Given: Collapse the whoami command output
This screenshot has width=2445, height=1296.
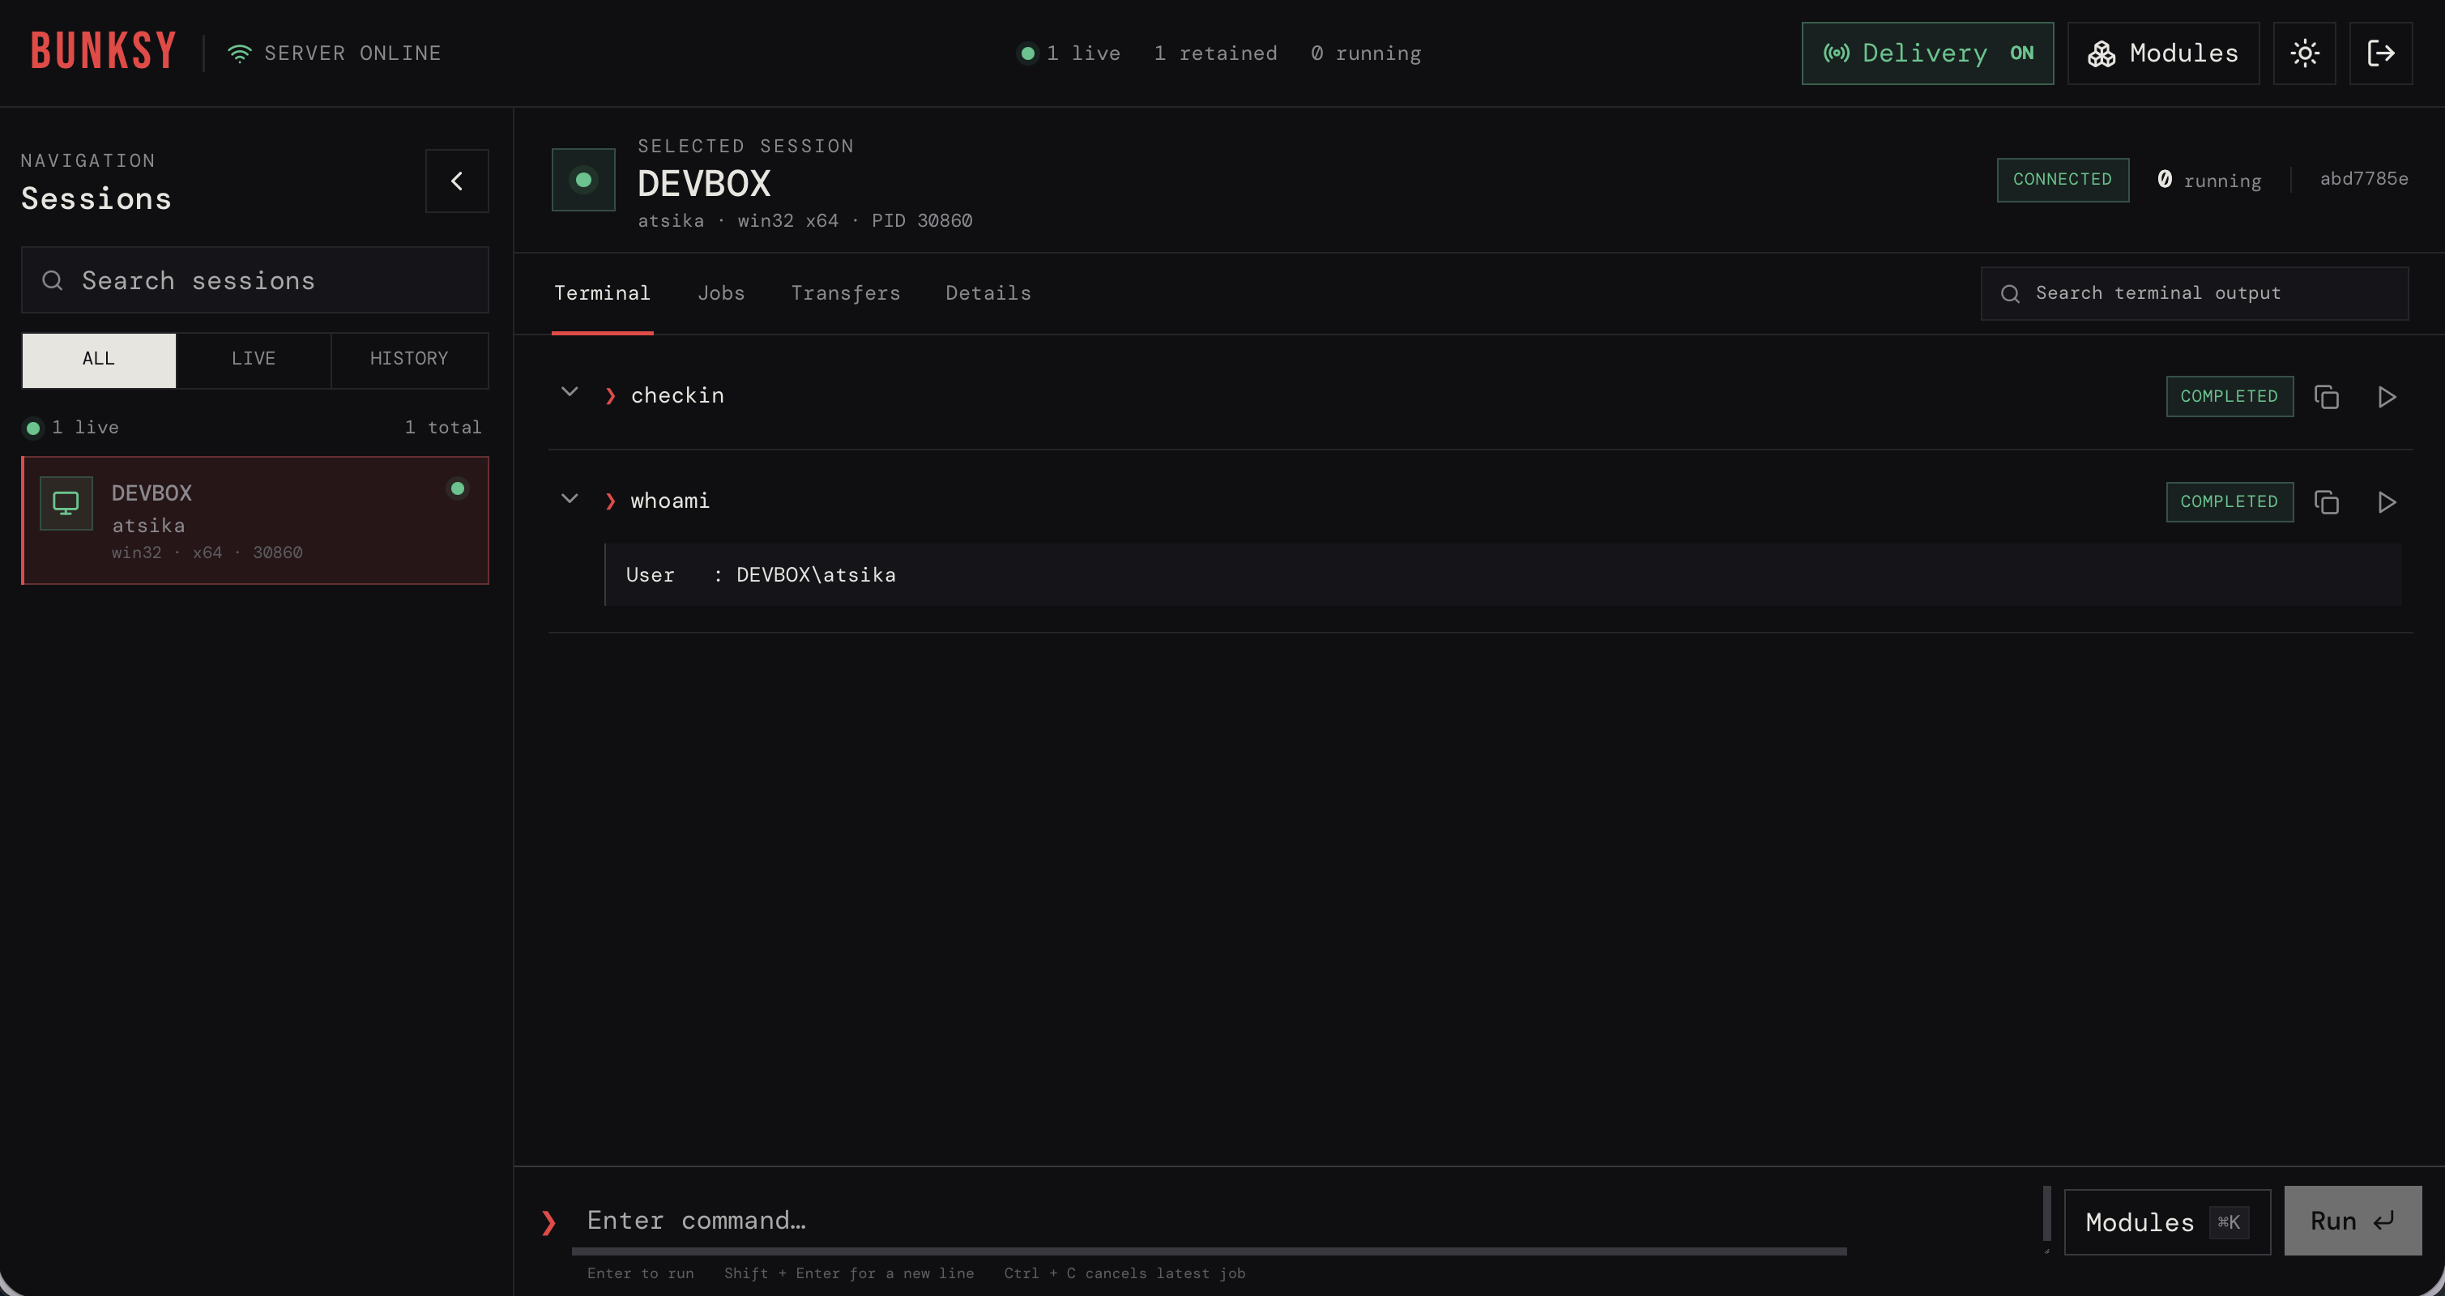Looking at the screenshot, I should (570, 499).
